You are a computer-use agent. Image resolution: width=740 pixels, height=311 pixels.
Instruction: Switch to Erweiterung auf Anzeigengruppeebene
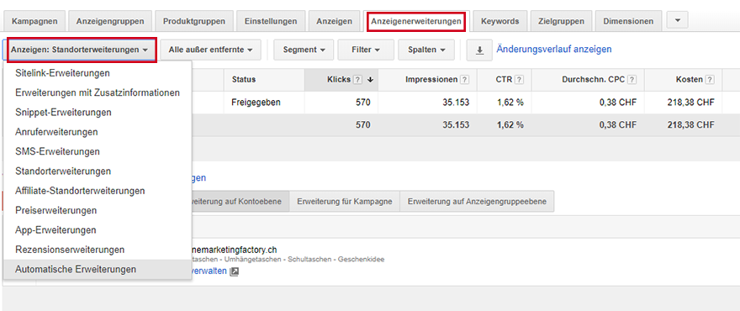click(x=477, y=202)
